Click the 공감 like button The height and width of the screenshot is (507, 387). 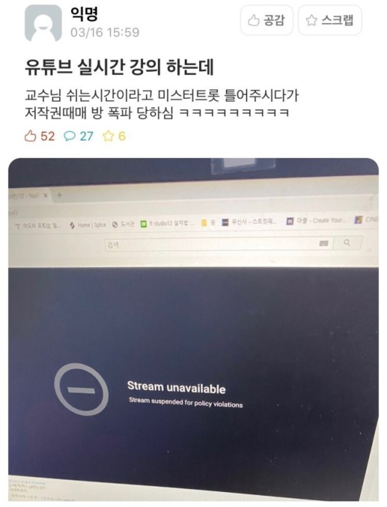(266, 21)
